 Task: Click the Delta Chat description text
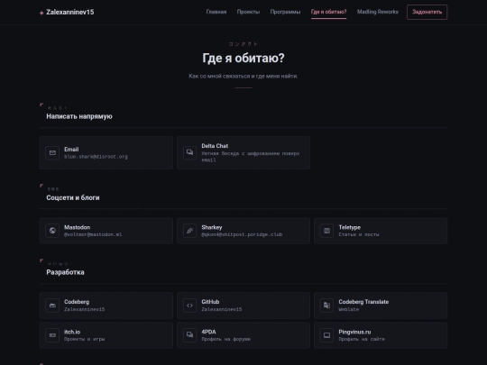pyautogui.click(x=251, y=157)
